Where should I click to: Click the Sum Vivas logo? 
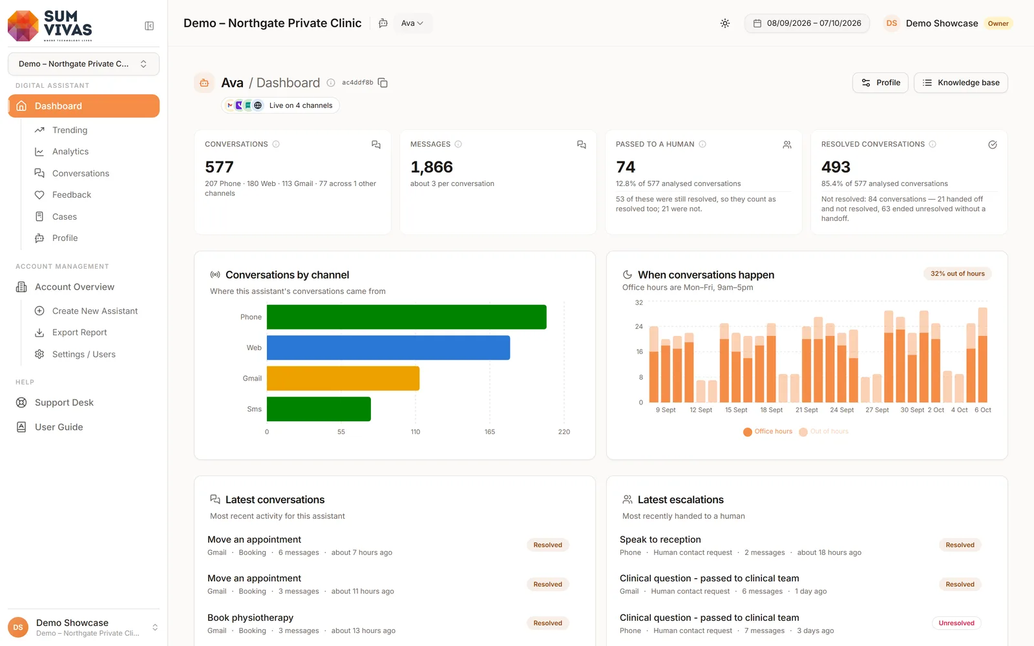pos(50,26)
